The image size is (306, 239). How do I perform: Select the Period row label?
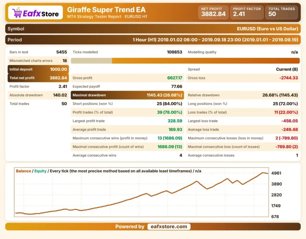click(x=15, y=40)
